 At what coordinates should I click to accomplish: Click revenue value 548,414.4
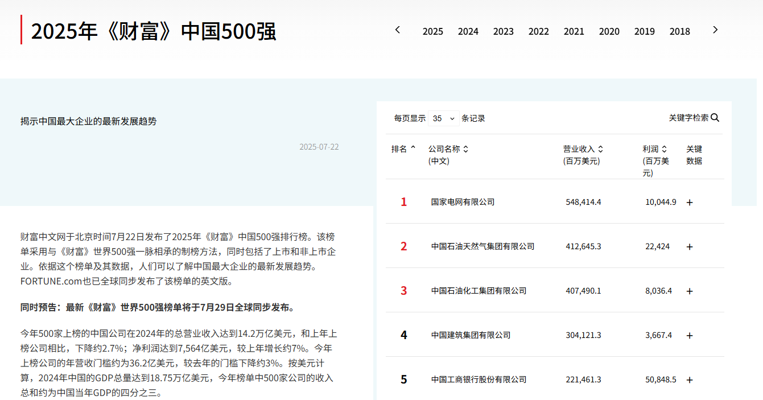[583, 202]
